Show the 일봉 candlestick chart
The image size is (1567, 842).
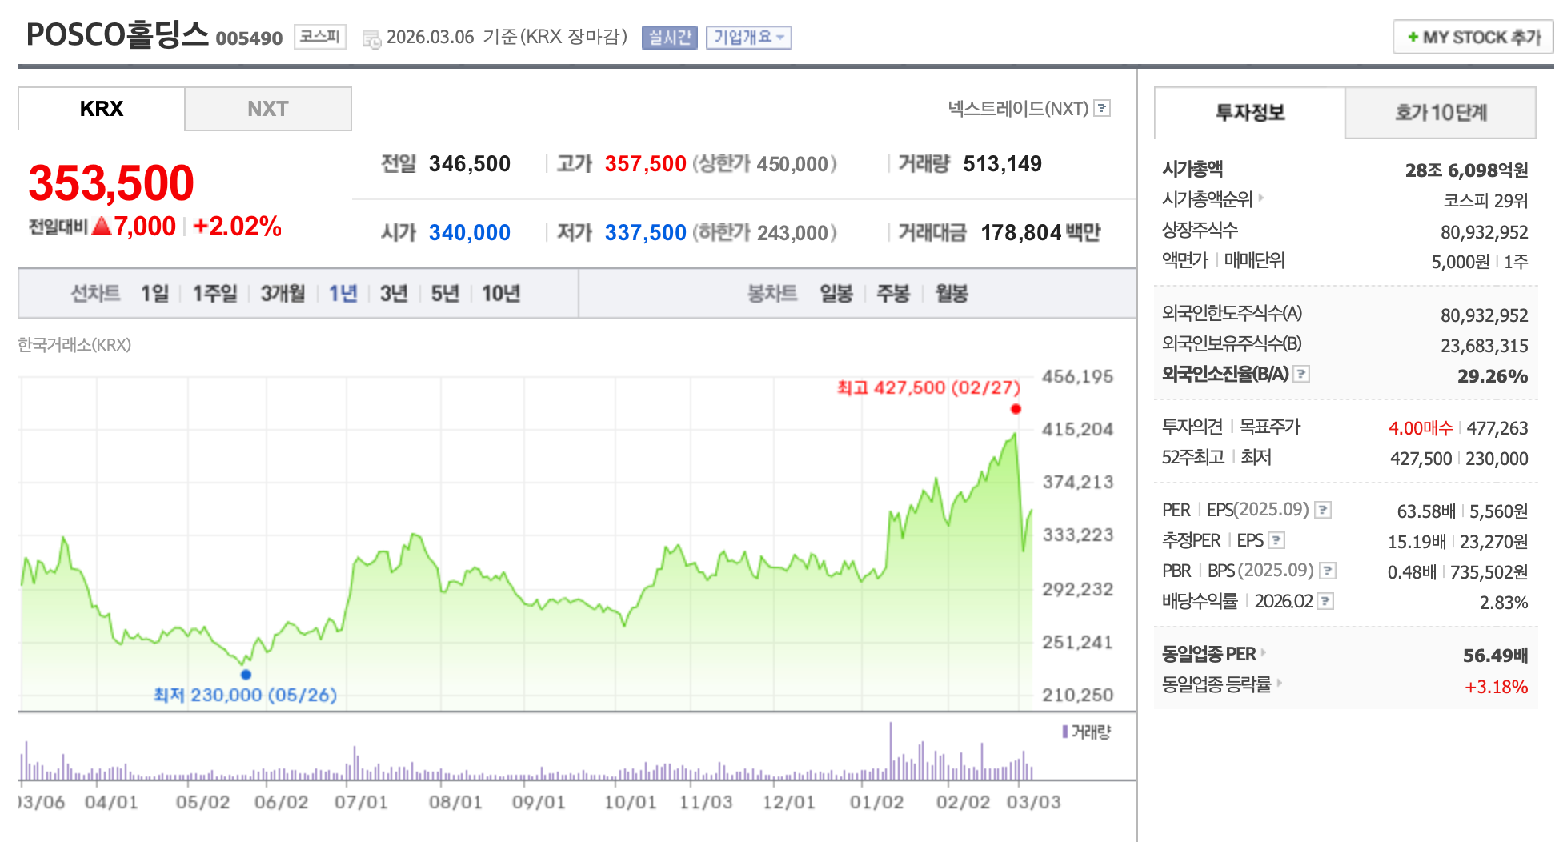836,294
